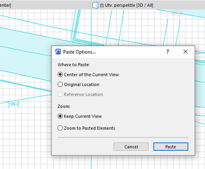Select Center of the Current View option
Screen dimensions: 205x169
click(88, 75)
